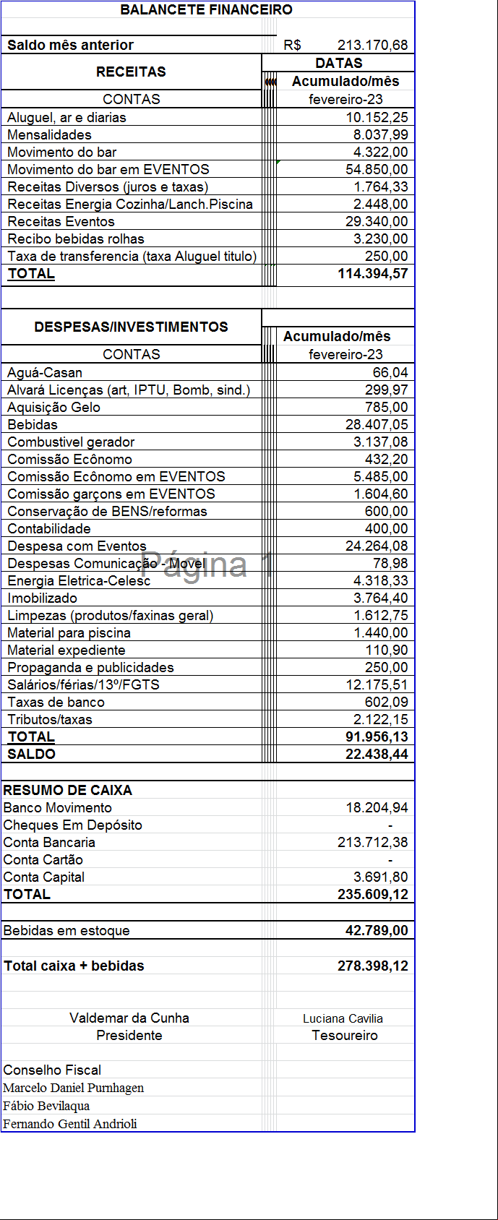This screenshot has width=498, height=1220.
Task: Select the Material para piscina label
Action: 69,632
